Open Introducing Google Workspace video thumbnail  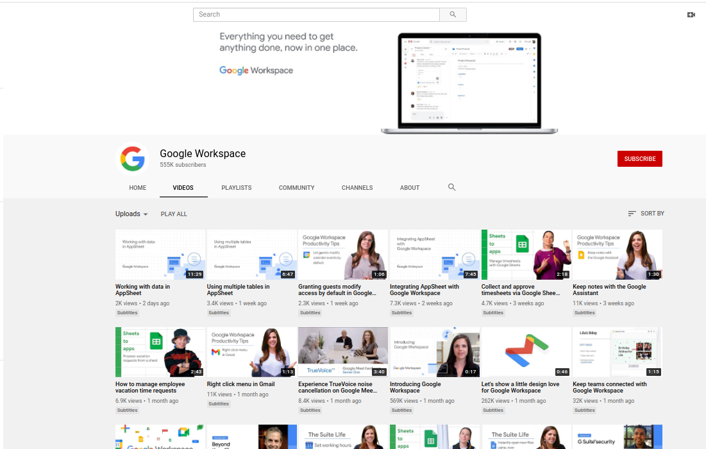(x=435, y=352)
